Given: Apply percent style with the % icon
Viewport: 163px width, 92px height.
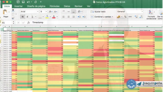Looking at the screenshot, I should click(x=125, y=17).
